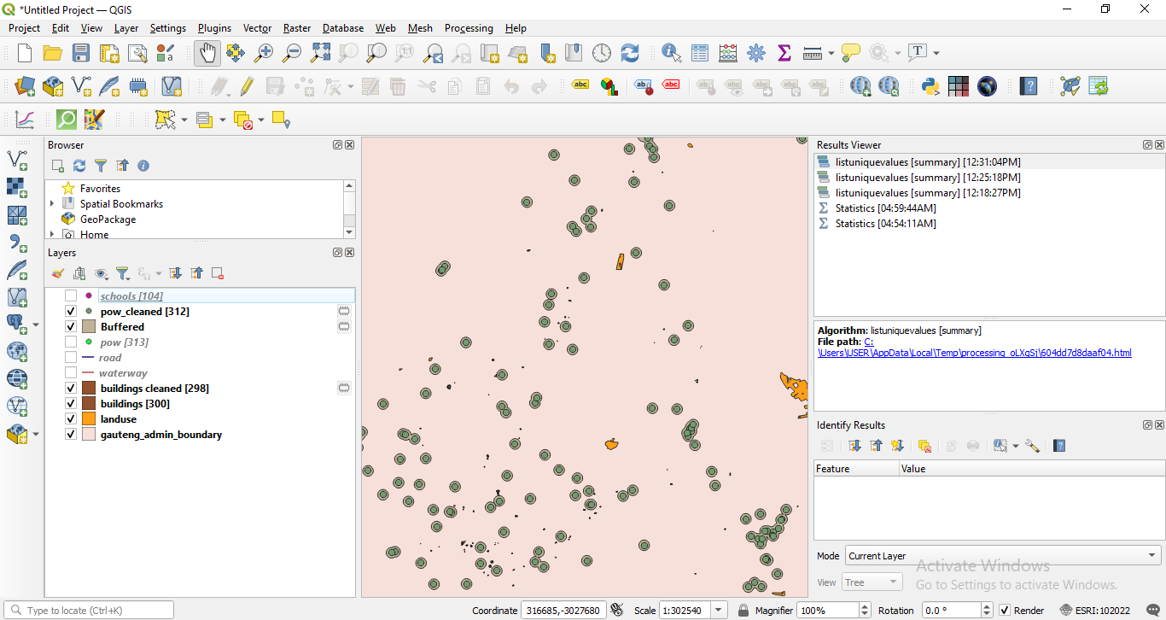Save project with the floppy disk icon
The height and width of the screenshot is (620, 1166).
(x=81, y=53)
